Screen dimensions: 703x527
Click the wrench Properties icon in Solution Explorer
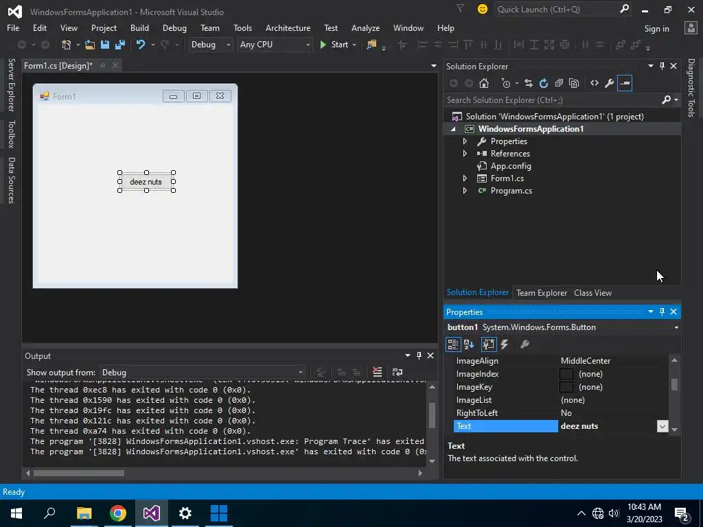click(610, 83)
